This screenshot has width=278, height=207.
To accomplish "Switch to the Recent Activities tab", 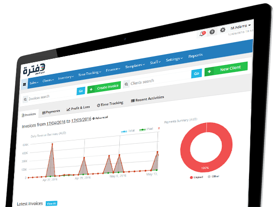I will point(147,99).
